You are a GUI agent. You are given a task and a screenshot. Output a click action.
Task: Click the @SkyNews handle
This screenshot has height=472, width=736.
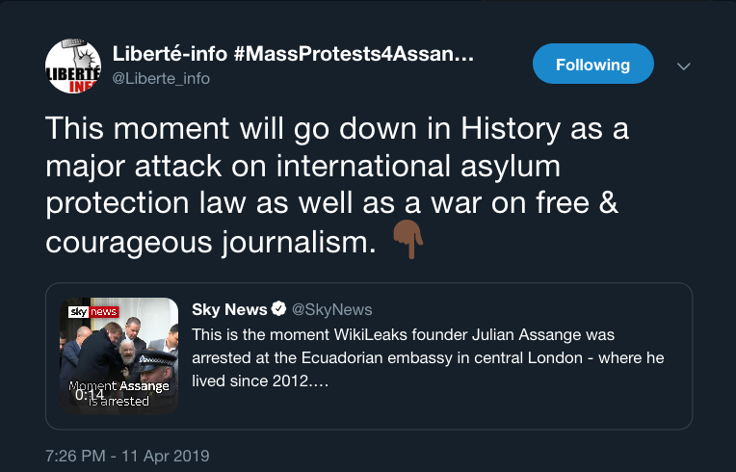pyautogui.click(x=331, y=309)
